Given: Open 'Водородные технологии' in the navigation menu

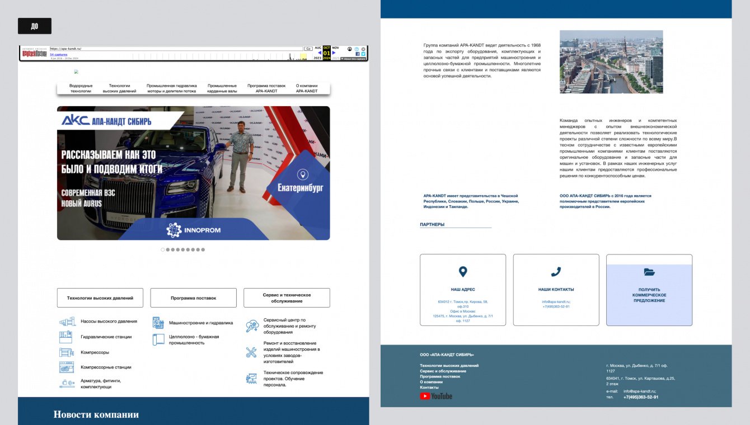Looking at the screenshot, I should [x=81, y=88].
